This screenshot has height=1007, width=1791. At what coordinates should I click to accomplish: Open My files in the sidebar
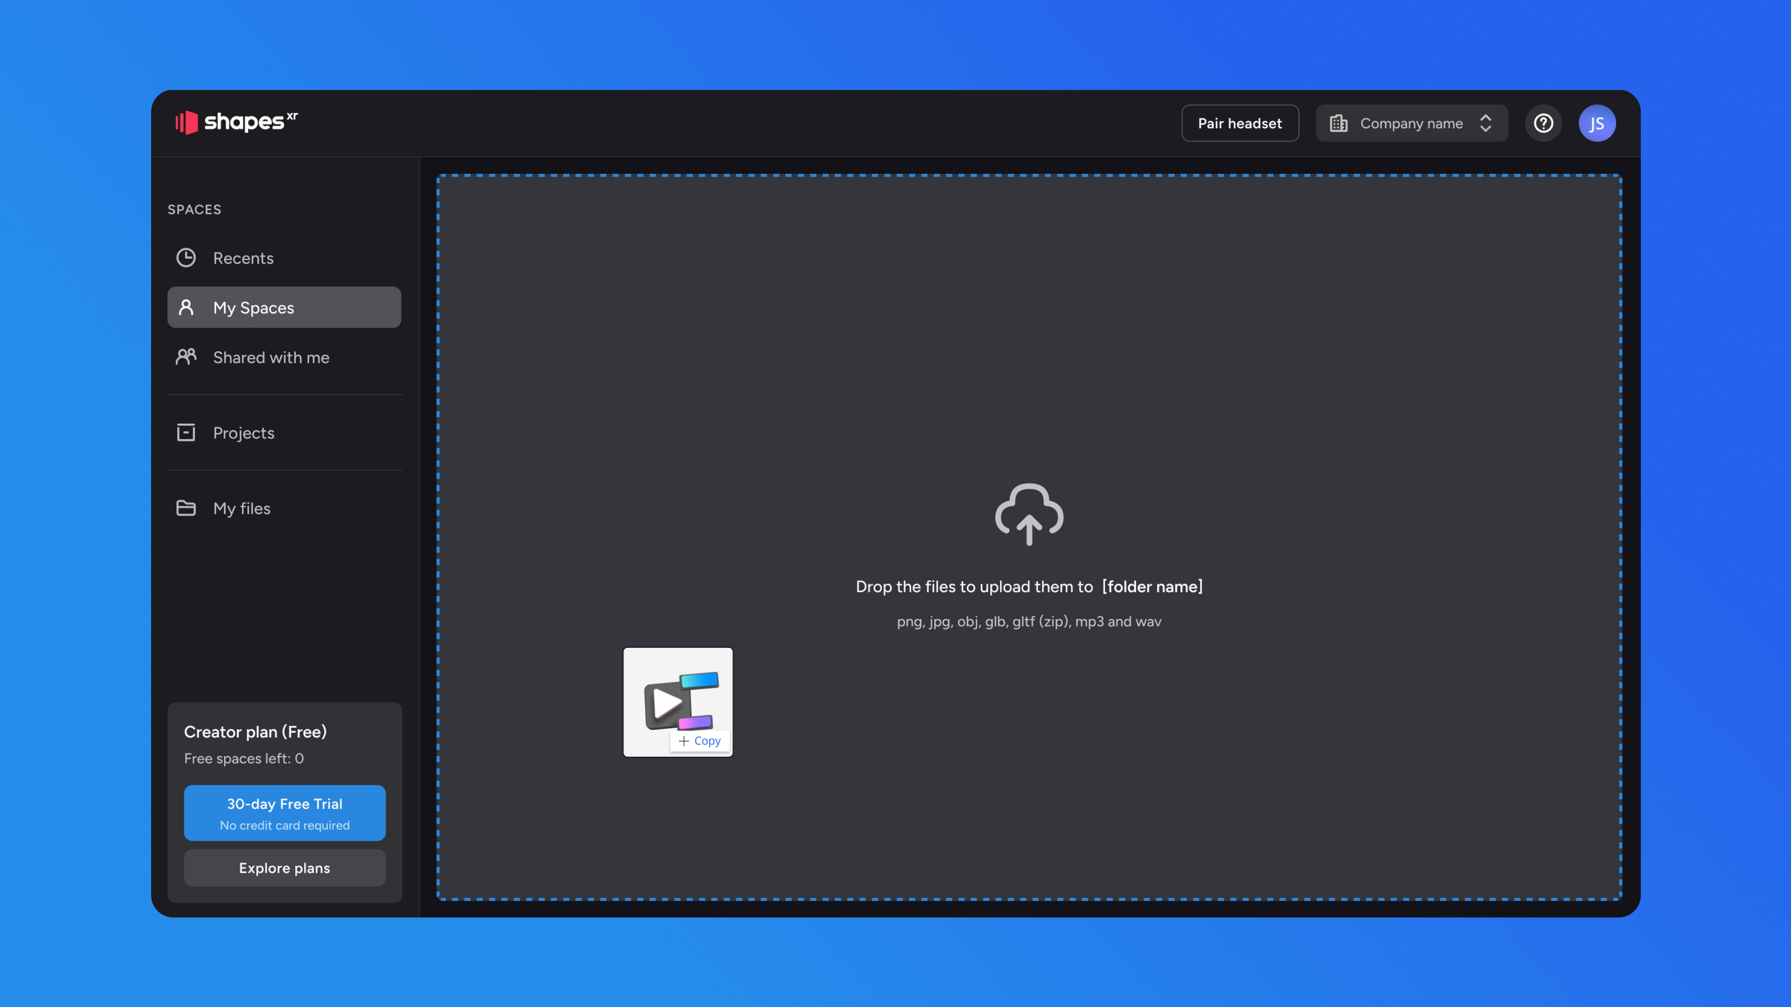[x=284, y=508]
